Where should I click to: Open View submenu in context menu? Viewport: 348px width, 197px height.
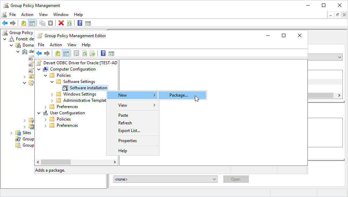click(133, 105)
